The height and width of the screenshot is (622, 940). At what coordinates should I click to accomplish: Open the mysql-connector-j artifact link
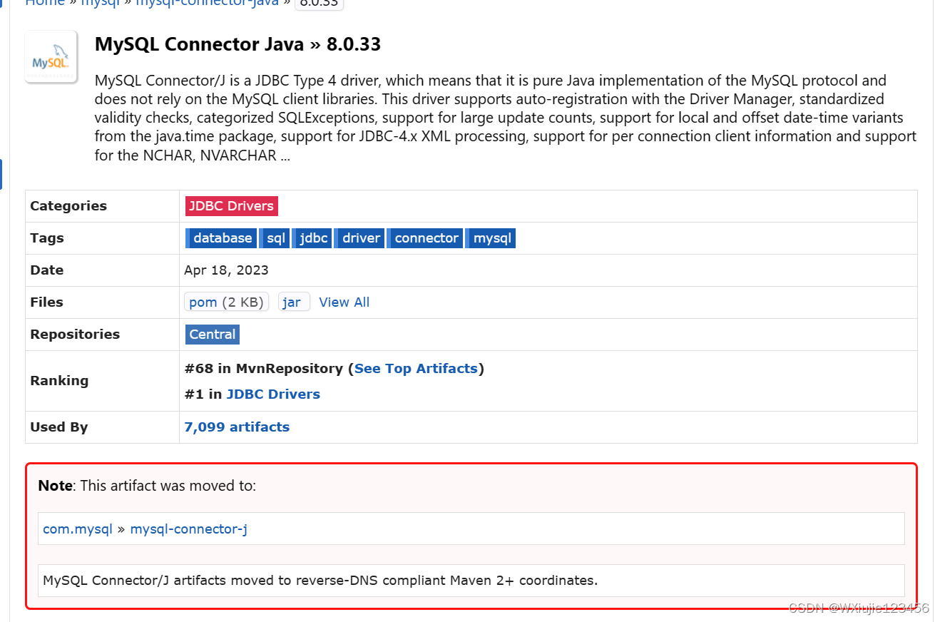[189, 529]
